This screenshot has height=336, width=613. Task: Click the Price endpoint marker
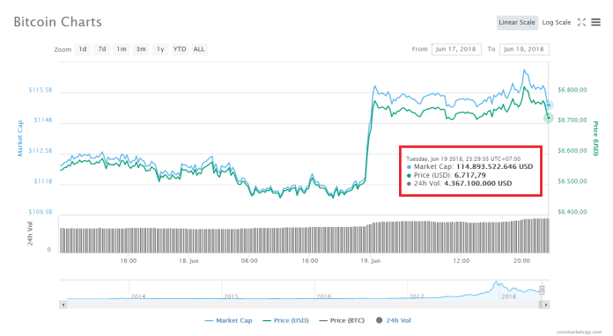point(549,118)
